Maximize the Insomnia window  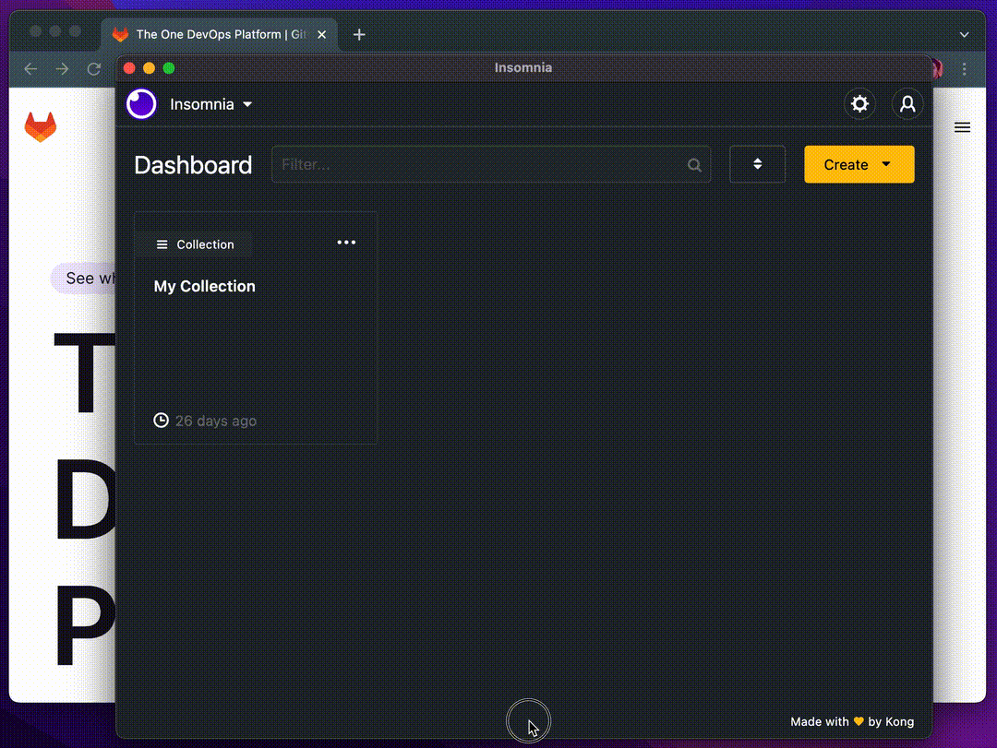[169, 68]
